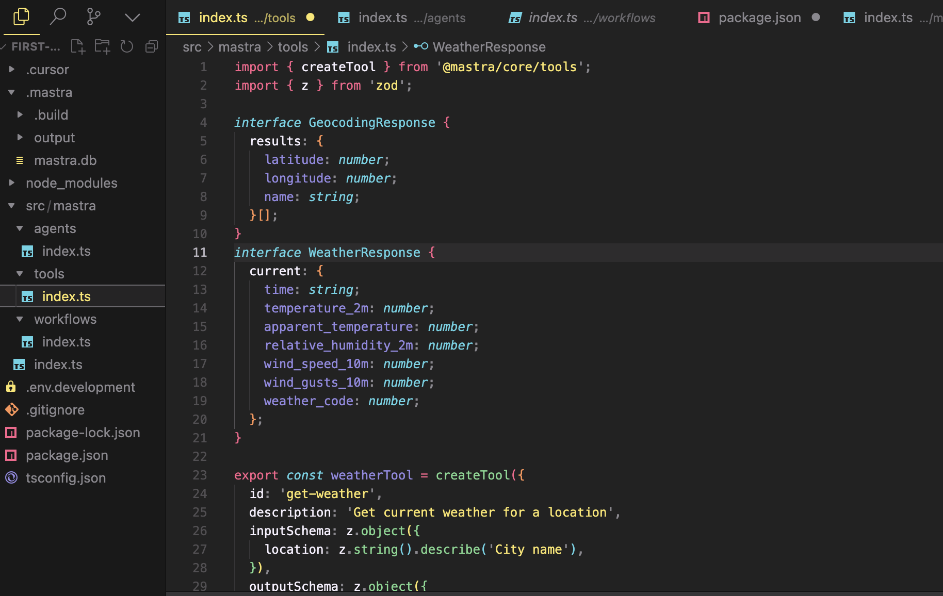Expand the .cursor folder
Image resolution: width=943 pixels, height=596 pixels.
(83, 70)
